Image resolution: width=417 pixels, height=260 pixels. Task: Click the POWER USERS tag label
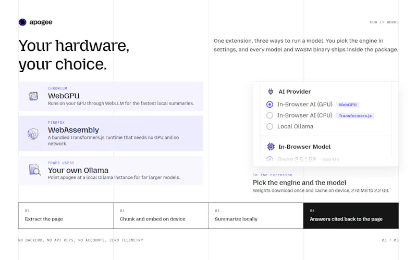(x=61, y=163)
